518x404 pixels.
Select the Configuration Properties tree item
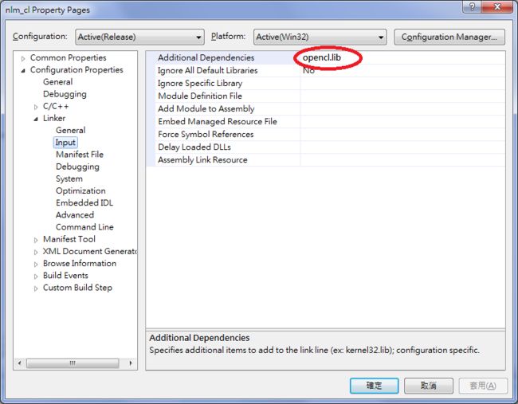click(x=77, y=70)
